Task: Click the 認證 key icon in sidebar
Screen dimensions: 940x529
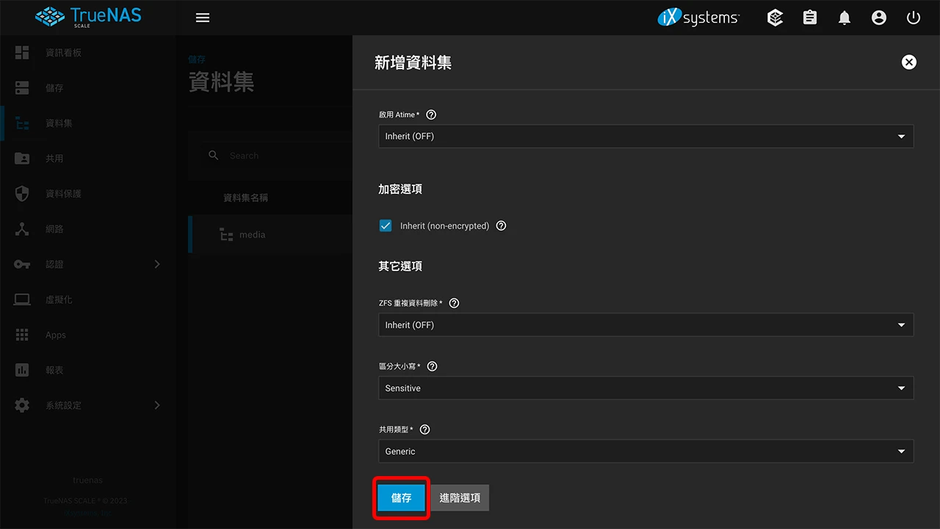Action: pyautogui.click(x=22, y=264)
